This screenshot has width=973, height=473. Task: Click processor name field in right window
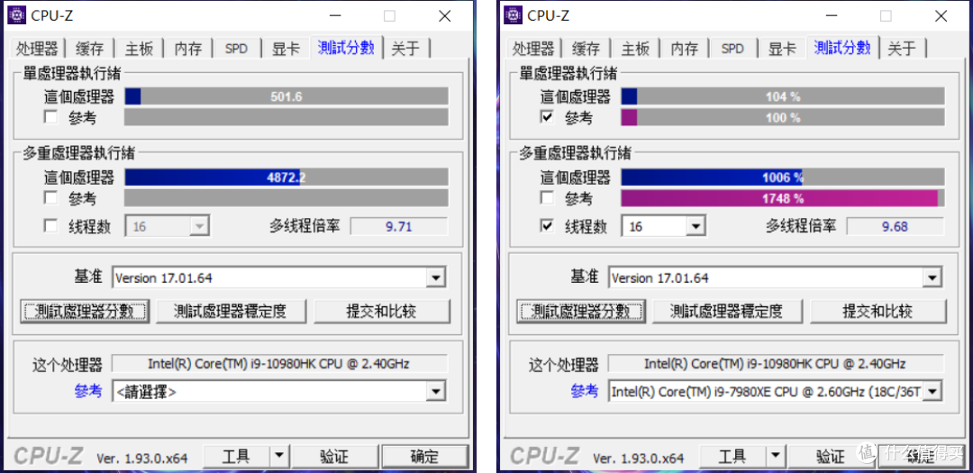[x=776, y=363]
